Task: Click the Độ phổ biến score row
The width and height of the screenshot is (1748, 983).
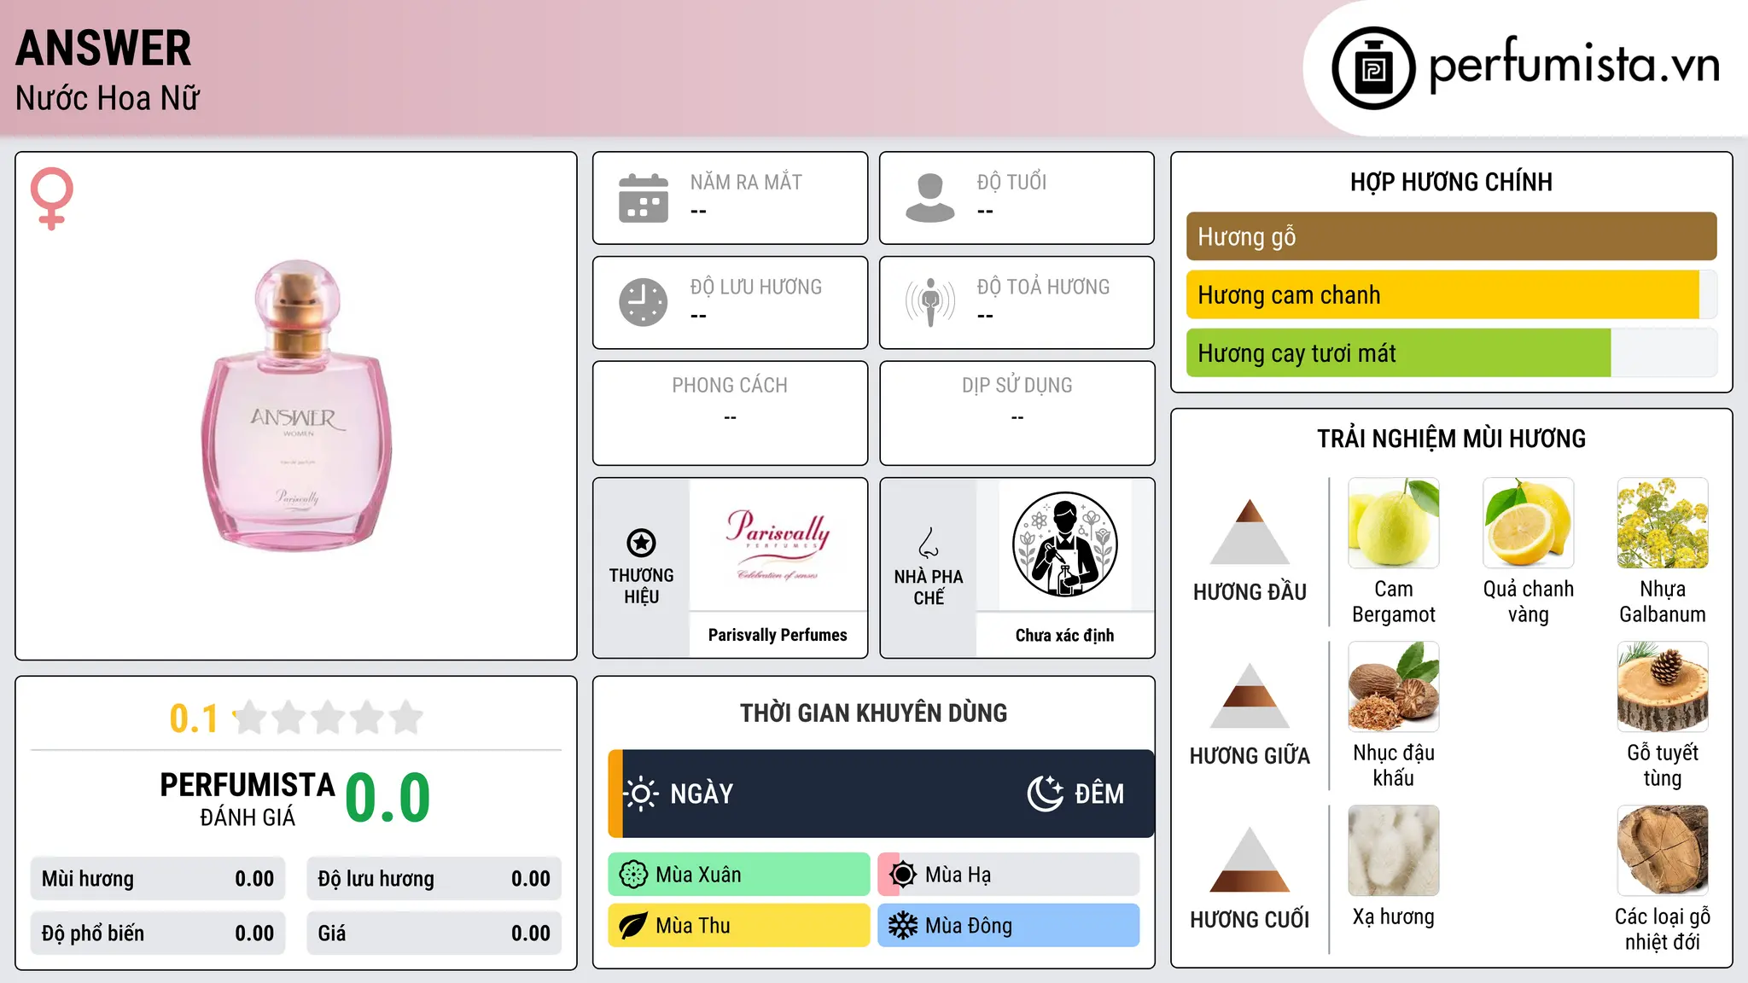Action: tap(158, 934)
